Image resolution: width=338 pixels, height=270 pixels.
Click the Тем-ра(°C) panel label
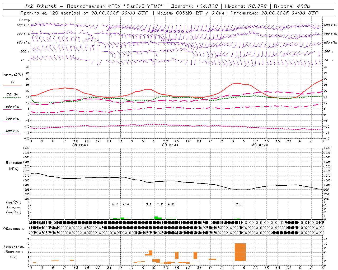(12, 75)
